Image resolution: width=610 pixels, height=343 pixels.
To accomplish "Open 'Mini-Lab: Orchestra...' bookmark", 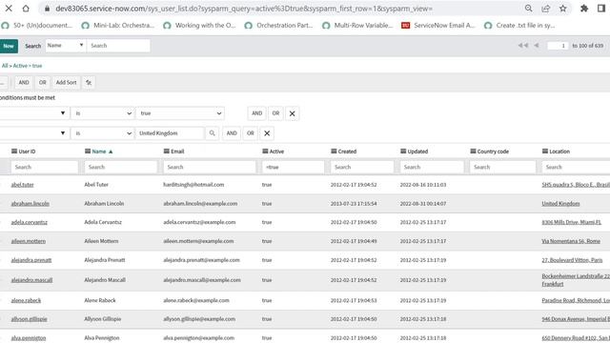I will coord(118,26).
